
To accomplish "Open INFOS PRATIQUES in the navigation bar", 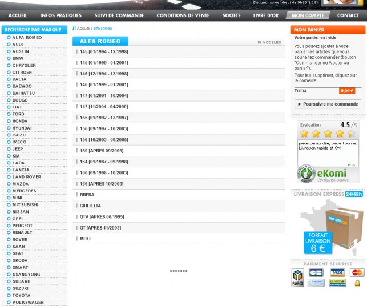I will [61, 15].
